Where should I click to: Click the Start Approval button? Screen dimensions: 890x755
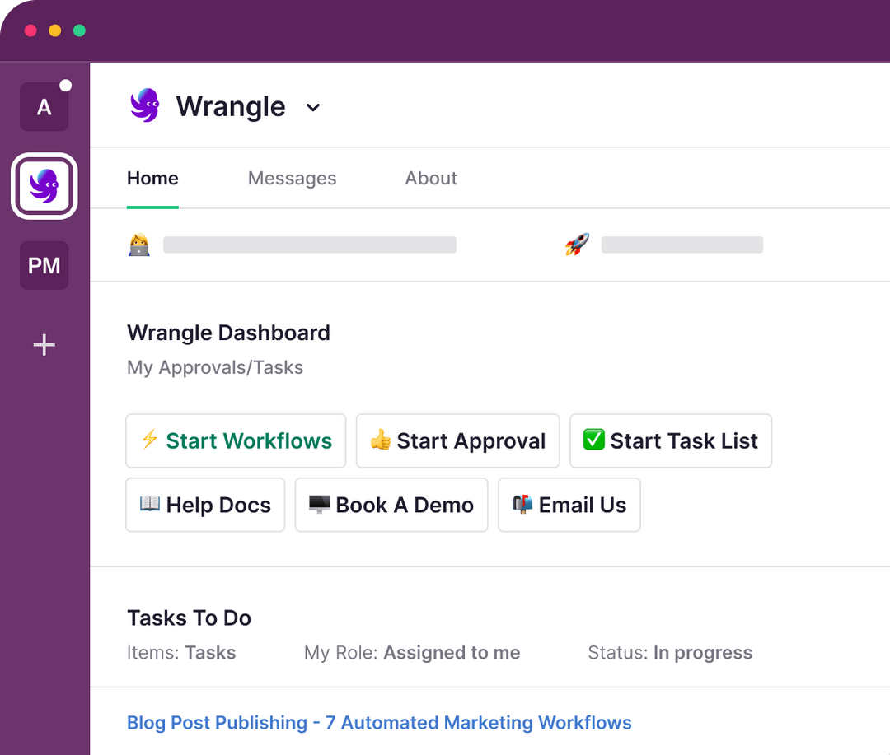click(457, 440)
